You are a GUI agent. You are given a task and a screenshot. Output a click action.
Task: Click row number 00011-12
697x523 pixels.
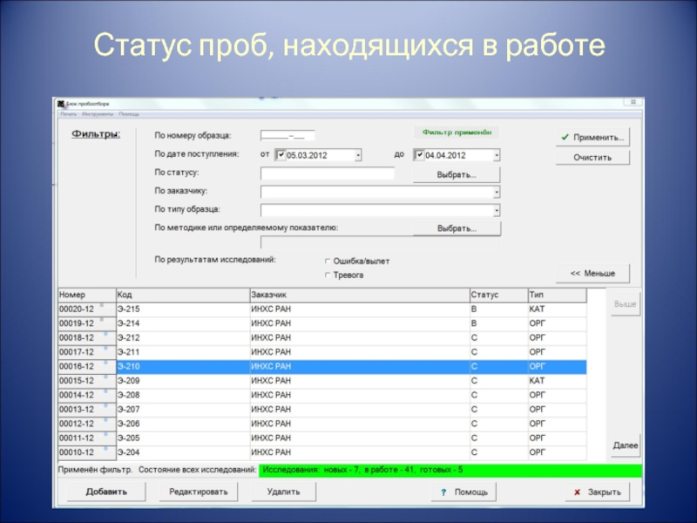point(87,438)
